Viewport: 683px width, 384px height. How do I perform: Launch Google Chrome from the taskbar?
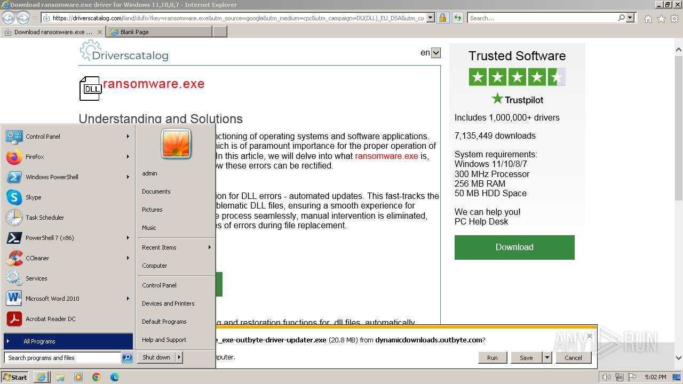[97, 377]
